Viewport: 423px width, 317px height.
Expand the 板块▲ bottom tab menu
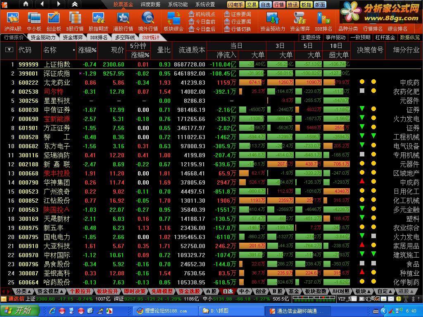(x=362, y=291)
